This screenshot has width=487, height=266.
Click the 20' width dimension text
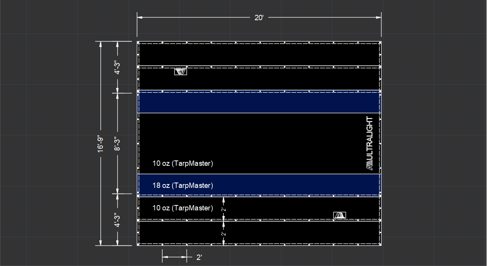pyautogui.click(x=259, y=18)
